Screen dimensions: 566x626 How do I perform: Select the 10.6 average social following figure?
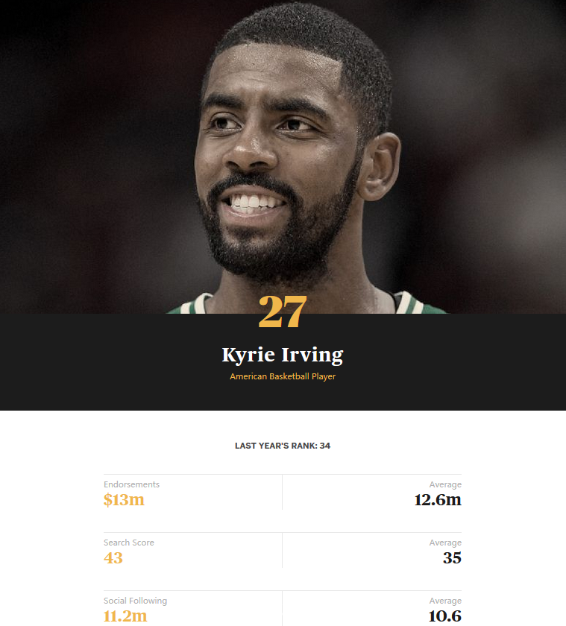[445, 616]
